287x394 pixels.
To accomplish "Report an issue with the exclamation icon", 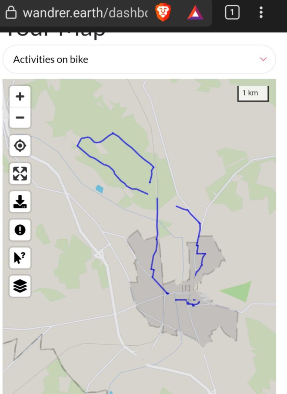I will tap(20, 230).
